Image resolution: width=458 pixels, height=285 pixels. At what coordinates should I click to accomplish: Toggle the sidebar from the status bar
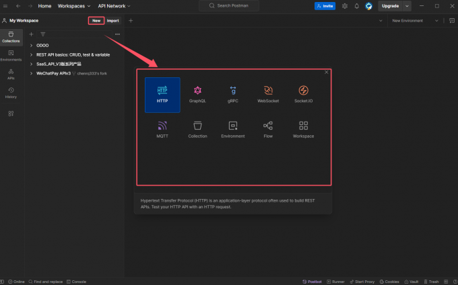2,282
